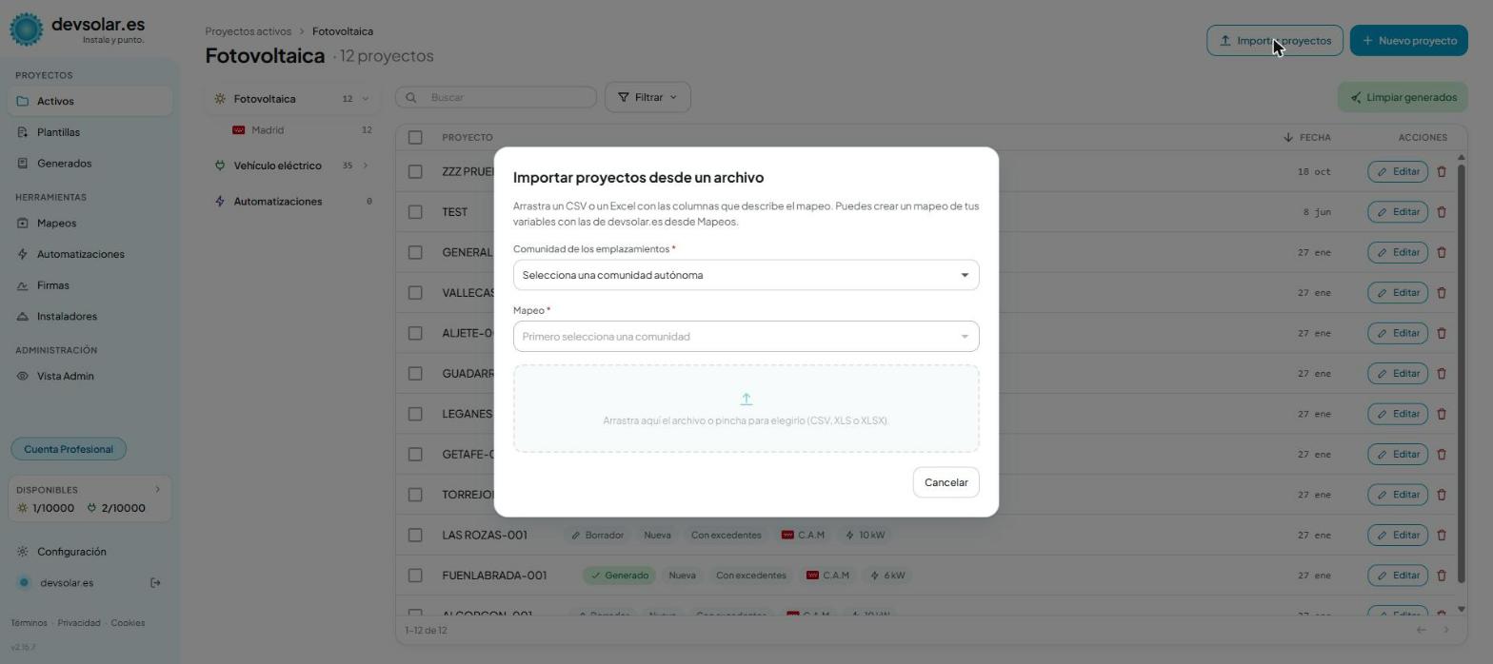
Task: Click Proyectos activos breadcrumb link
Action: point(248,31)
